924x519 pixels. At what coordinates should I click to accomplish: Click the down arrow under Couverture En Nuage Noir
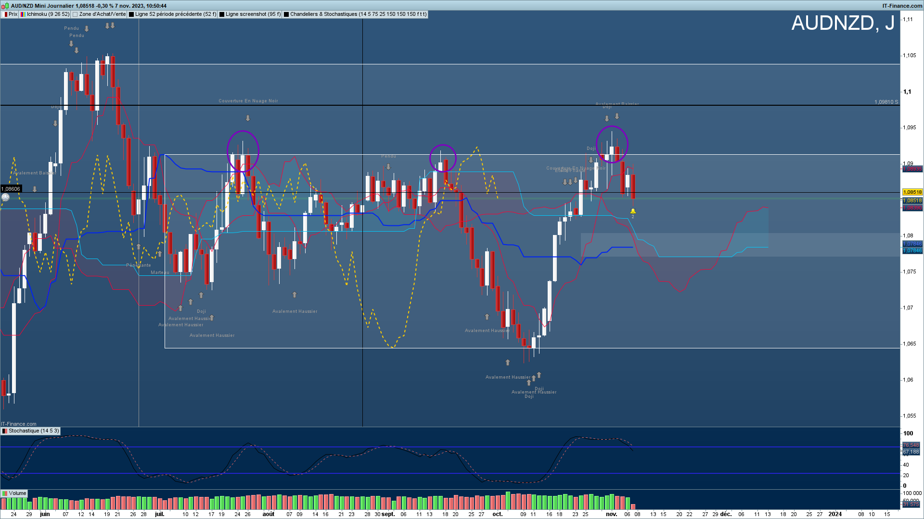[x=248, y=118]
